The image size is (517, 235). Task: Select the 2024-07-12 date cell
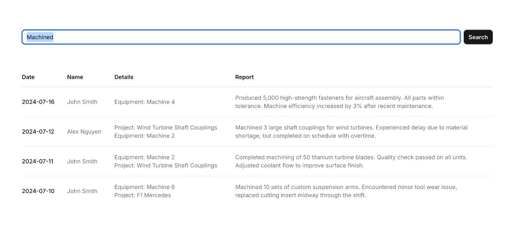tap(38, 132)
